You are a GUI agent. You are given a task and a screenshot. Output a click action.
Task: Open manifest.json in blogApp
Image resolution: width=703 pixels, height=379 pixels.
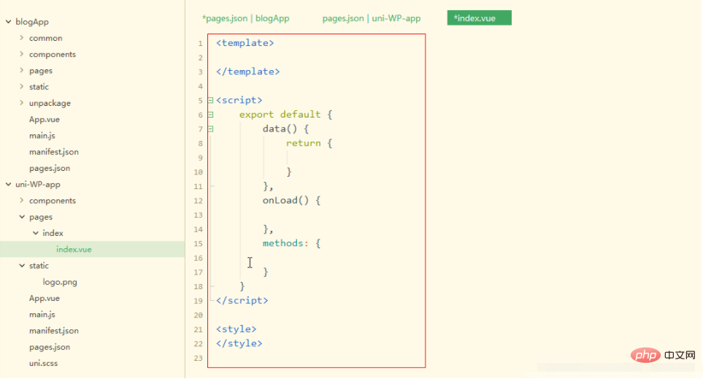[54, 152]
